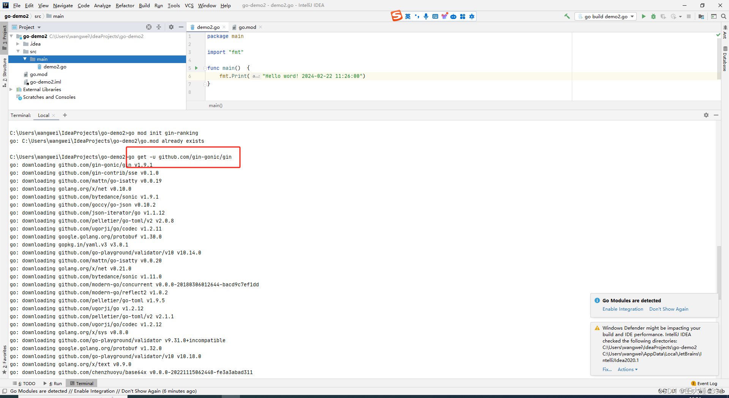Open Terminal panel settings gear
This screenshot has width=729, height=398.
pos(706,115)
